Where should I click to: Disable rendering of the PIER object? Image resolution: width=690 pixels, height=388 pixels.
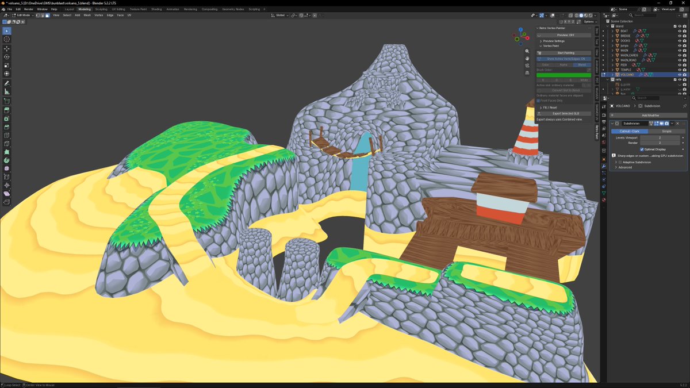(x=685, y=65)
